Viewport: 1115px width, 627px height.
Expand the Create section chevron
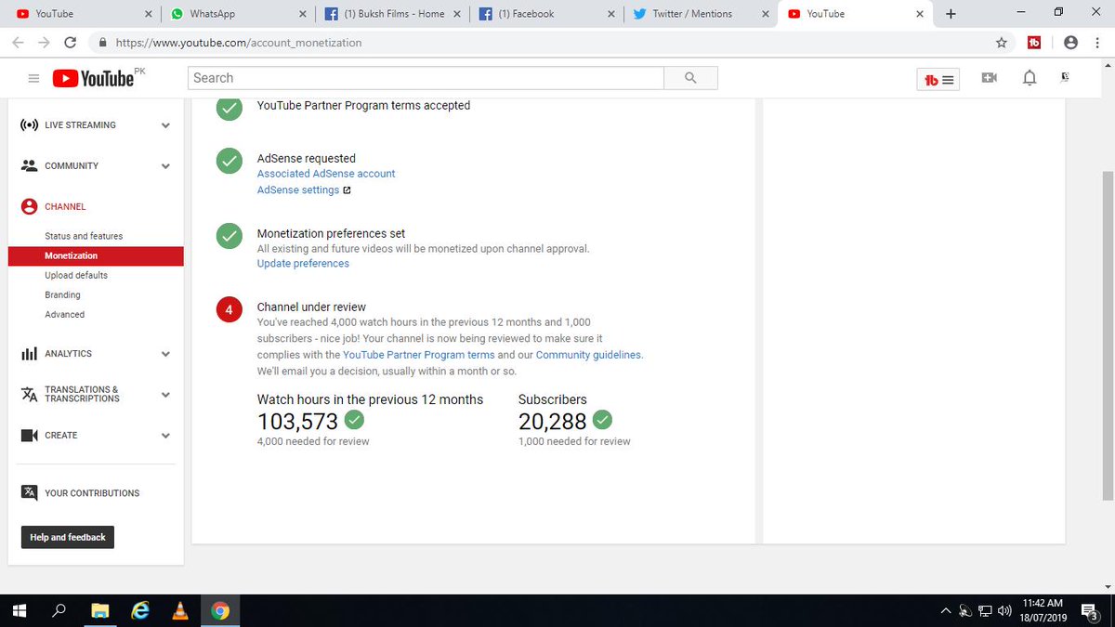[x=165, y=436]
